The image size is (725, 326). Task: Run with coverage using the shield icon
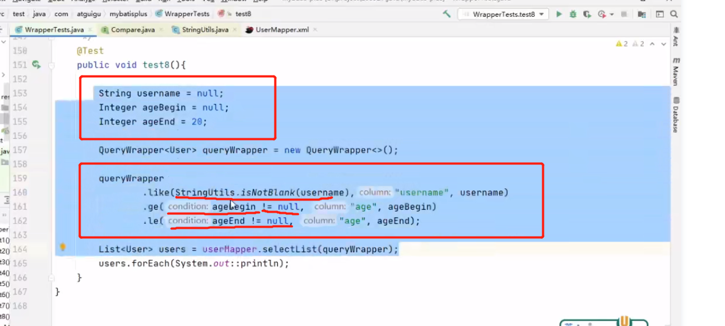(x=587, y=14)
